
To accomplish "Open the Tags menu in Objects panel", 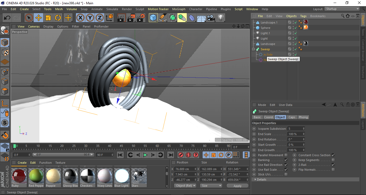I will (303, 16).
